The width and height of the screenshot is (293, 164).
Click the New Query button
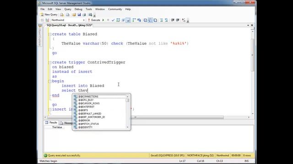(x=49, y=15)
